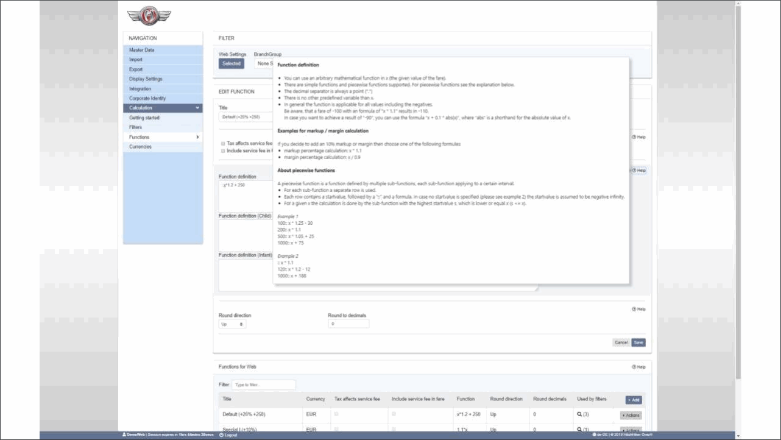Open Help for the Functions for Web panel
This screenshot has width=781, height=440.
(638, 367)
